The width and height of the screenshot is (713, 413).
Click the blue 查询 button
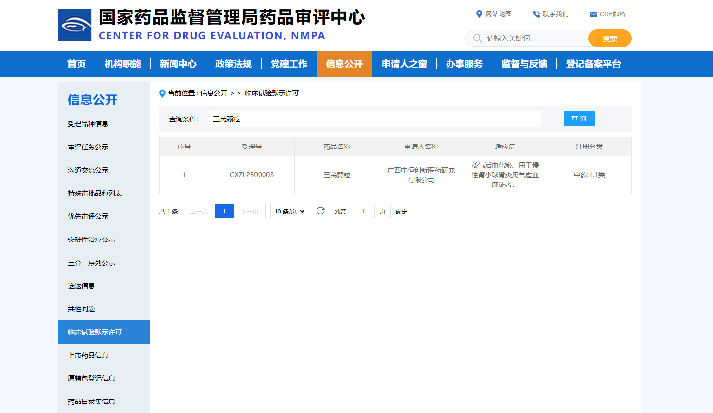tap(579, 119)
